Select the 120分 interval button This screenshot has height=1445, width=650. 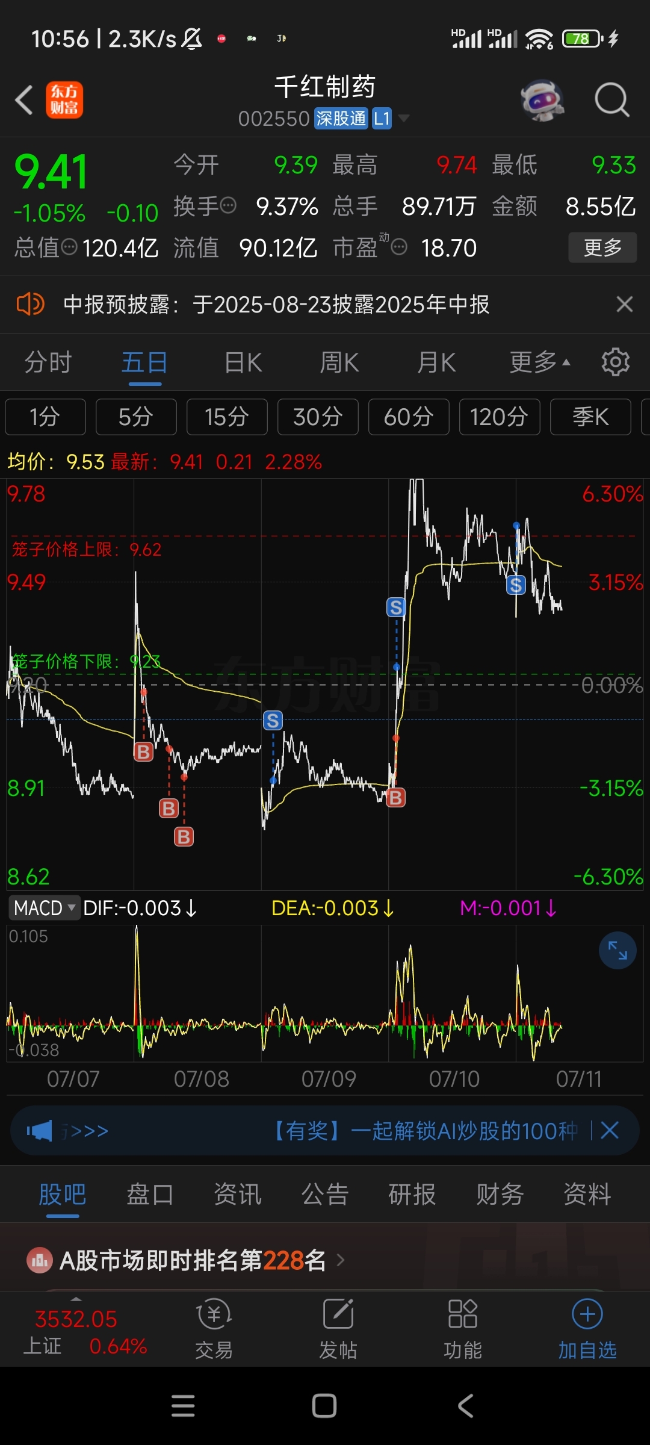click(x=500, y=417)
